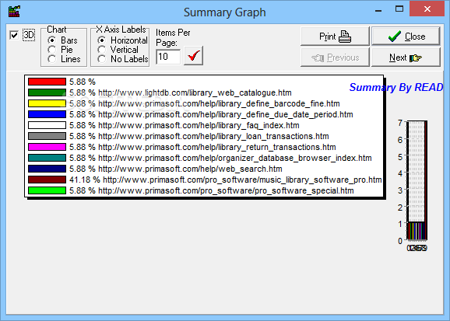Select the Lines chart type

(52, 59)
